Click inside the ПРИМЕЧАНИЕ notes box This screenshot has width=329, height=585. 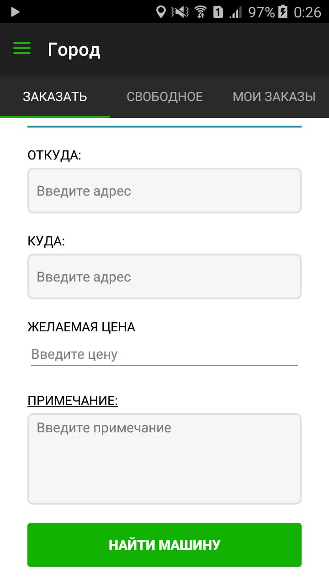(164, 457)
